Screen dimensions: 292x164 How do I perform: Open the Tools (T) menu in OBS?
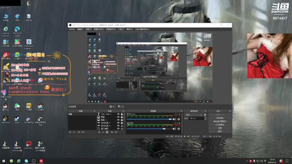click(x=121, y=29)
